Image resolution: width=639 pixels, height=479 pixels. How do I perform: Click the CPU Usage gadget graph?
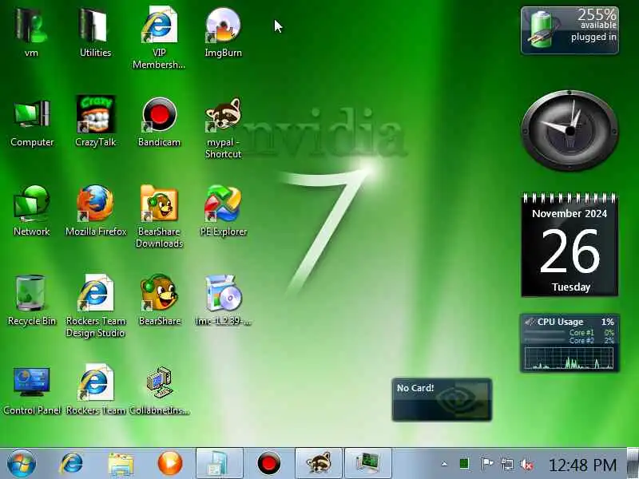pos(569,358)
